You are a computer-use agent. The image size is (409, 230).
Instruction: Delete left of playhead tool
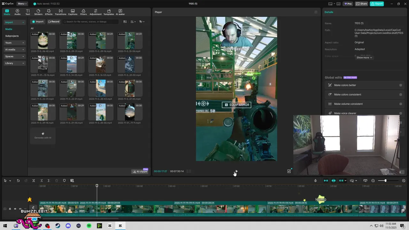click(41, 181)
